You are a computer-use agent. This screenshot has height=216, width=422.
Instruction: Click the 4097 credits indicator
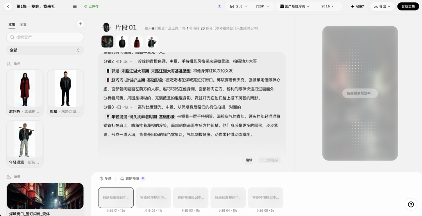tap(358, 7)
